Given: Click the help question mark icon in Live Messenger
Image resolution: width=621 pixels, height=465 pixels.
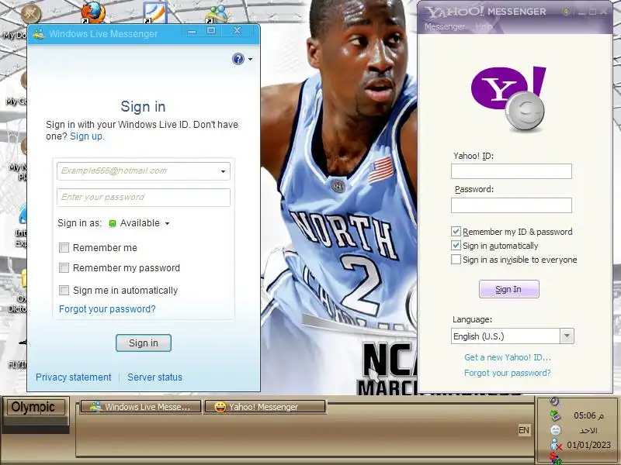Looking at the screenshot, I should [238, 59].
